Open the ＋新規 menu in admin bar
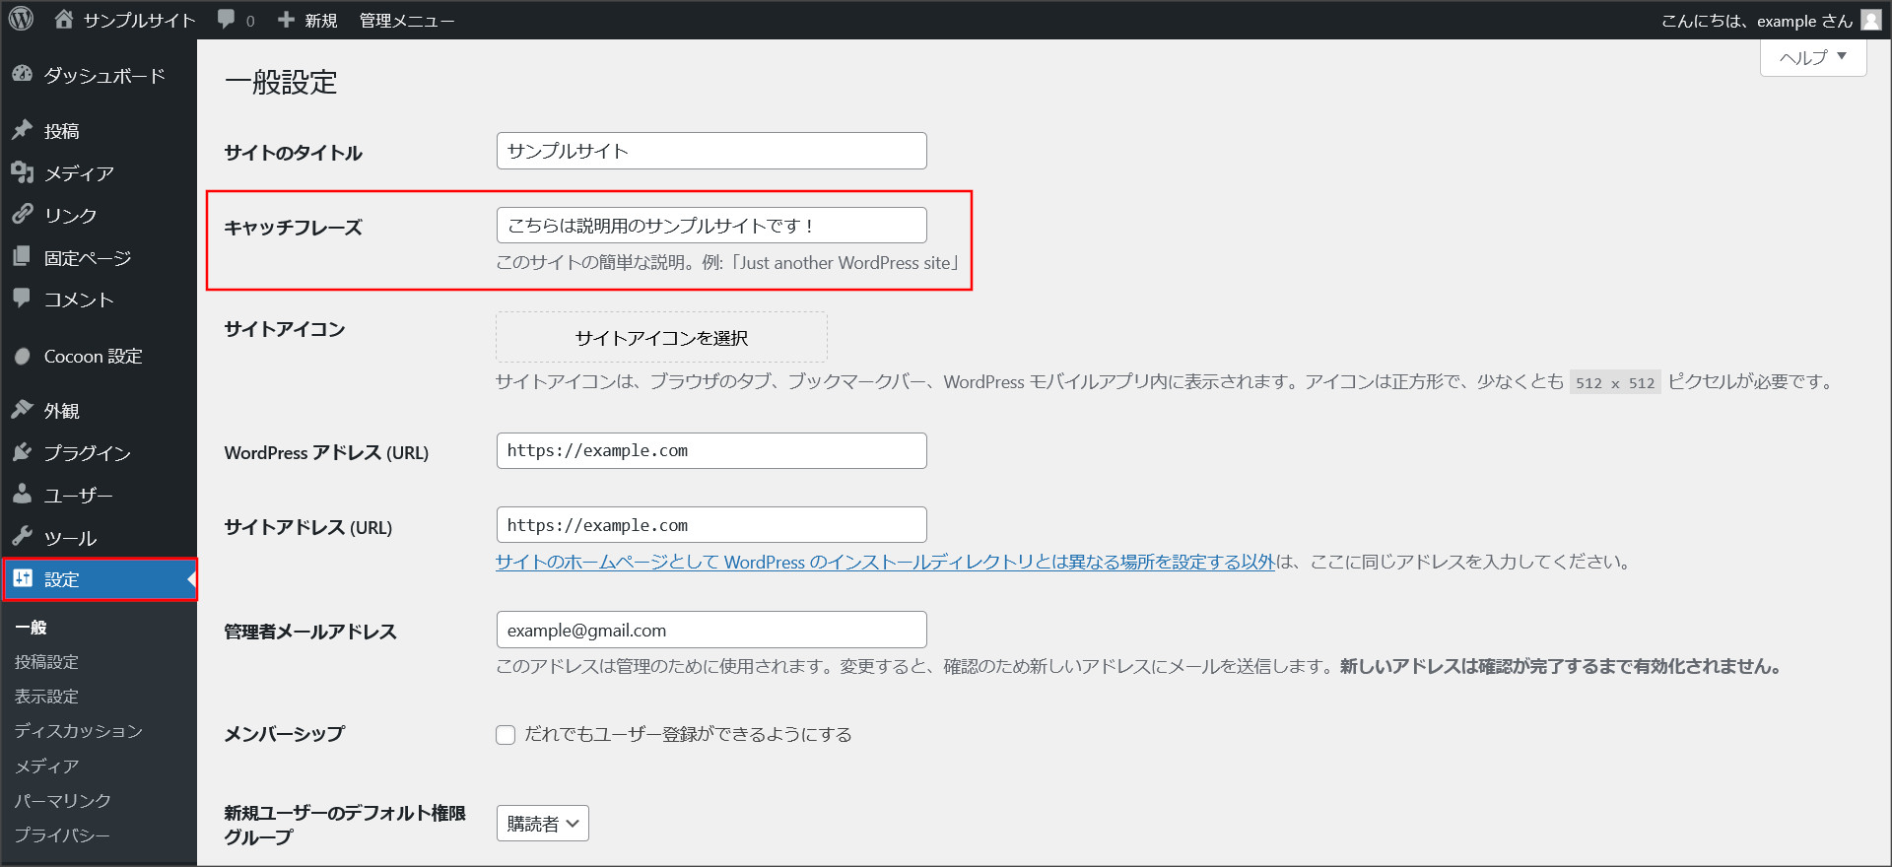This screenshot has width=1892, height=867. coord(307,20)
